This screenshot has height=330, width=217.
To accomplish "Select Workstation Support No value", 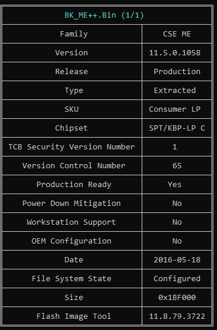I will (177, 222).
